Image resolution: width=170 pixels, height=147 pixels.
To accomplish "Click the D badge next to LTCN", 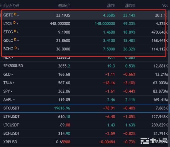I will [14, 23].
